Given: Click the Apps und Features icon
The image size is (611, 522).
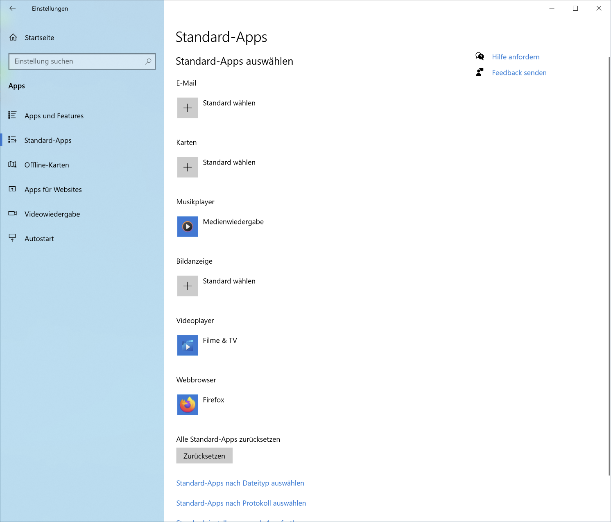Looking at the screenshot, I should tap(12, 115).
